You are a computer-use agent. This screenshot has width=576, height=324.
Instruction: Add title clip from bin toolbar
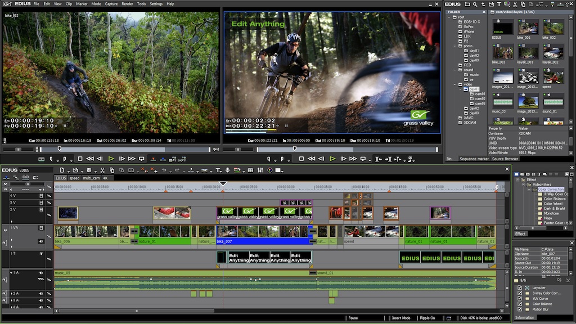click(499, 4)
